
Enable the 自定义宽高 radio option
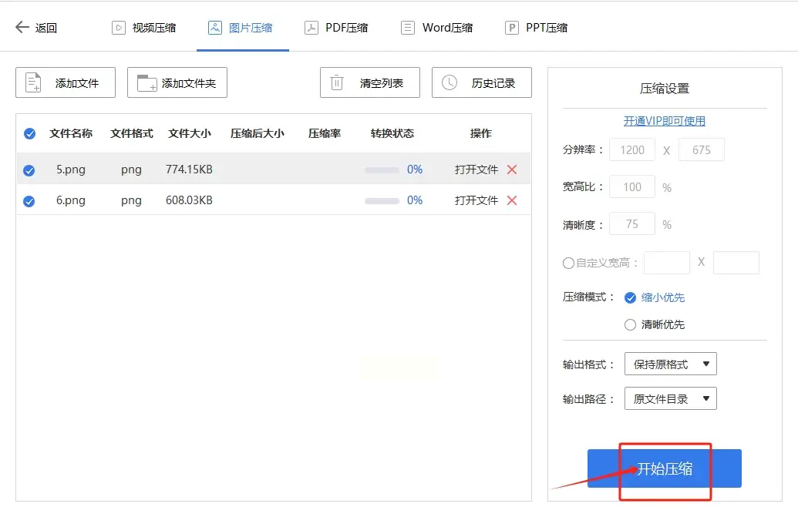(x=568, y=263)
